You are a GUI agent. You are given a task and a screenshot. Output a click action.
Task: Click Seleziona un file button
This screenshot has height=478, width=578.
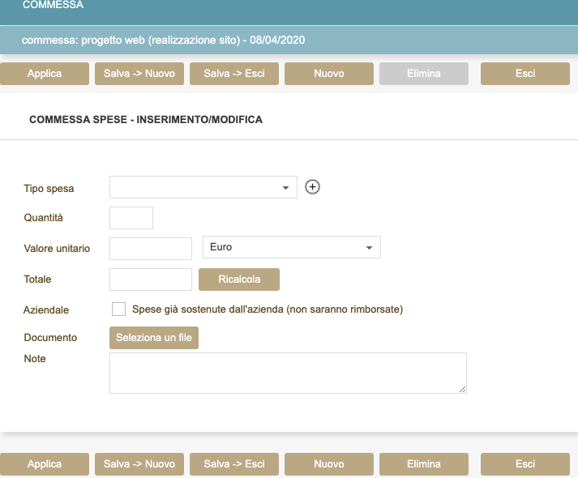tap(154, 338)
